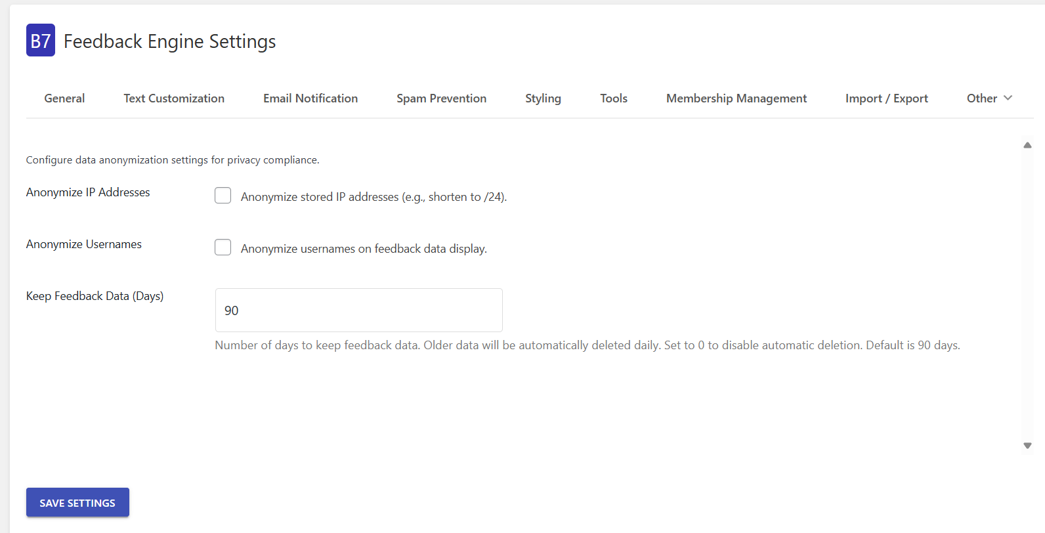Click the automatic deletion help text
This screenshot has height=533, width=1045.
click(587, 345)
